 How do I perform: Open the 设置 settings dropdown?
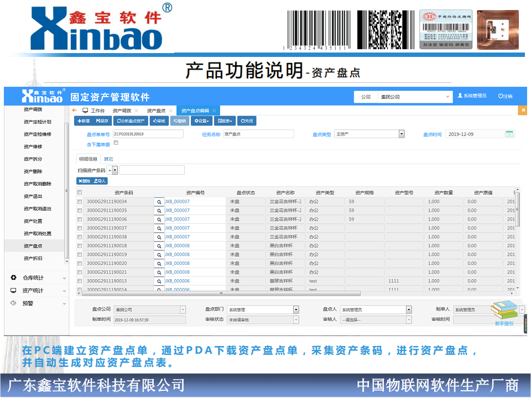tap(202, 121)
